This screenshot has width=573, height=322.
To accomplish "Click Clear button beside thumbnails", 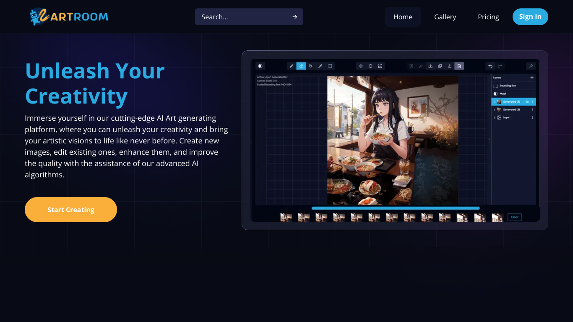I will (515, 217).
